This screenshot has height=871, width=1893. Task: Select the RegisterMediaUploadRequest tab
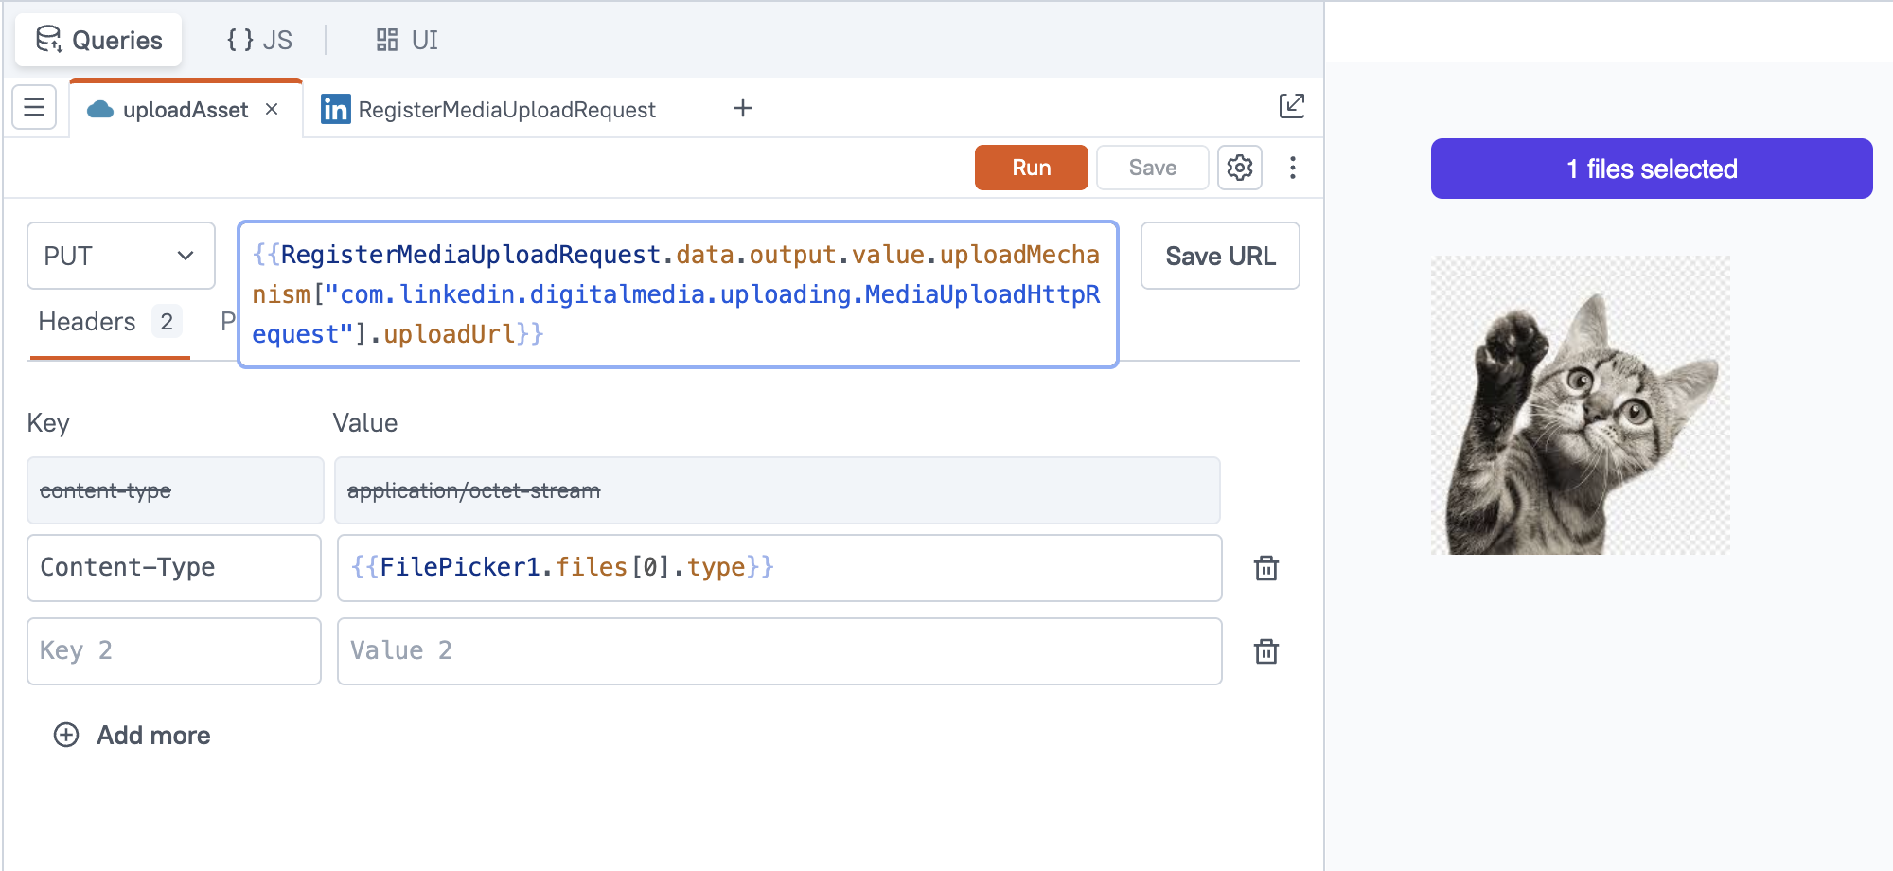tap(506, 108)
